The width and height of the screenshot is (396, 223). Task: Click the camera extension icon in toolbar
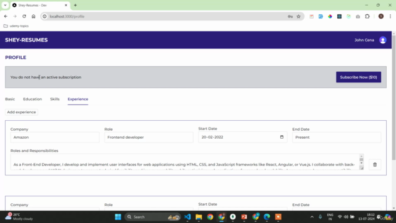click(358, 17)
